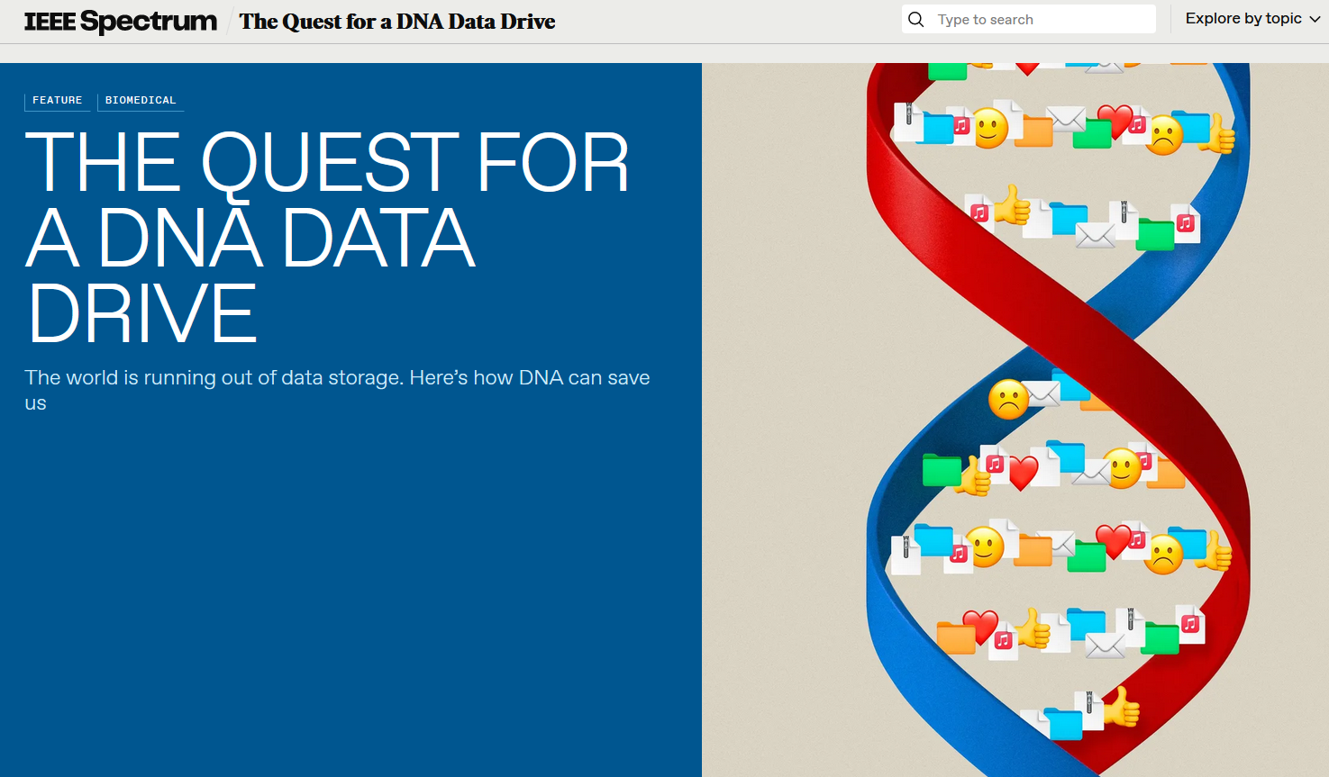Click the subtitle about running out of data storage
1329x777 pixels.
(337, 390)
